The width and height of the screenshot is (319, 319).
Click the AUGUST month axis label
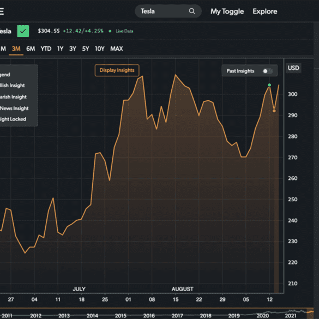click(x=182, y=289)
